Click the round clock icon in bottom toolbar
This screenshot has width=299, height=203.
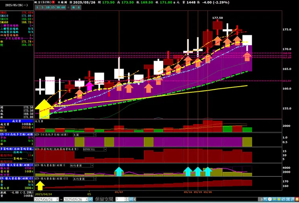pos(270,199)
